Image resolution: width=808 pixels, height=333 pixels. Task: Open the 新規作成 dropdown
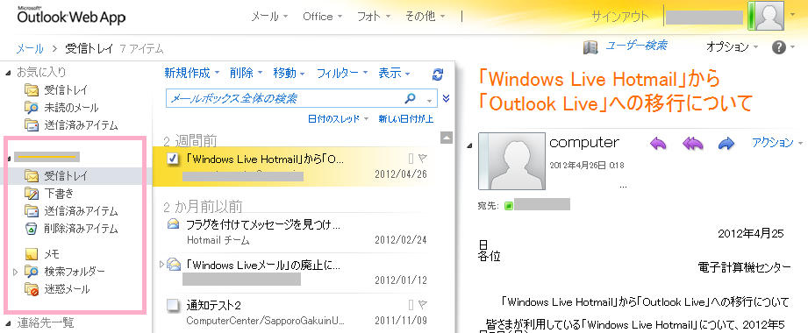[x=192, y=74]
